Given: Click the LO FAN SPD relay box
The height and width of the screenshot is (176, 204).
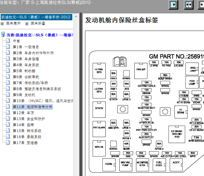Looking at the screenshot, I should click(99, 90).
